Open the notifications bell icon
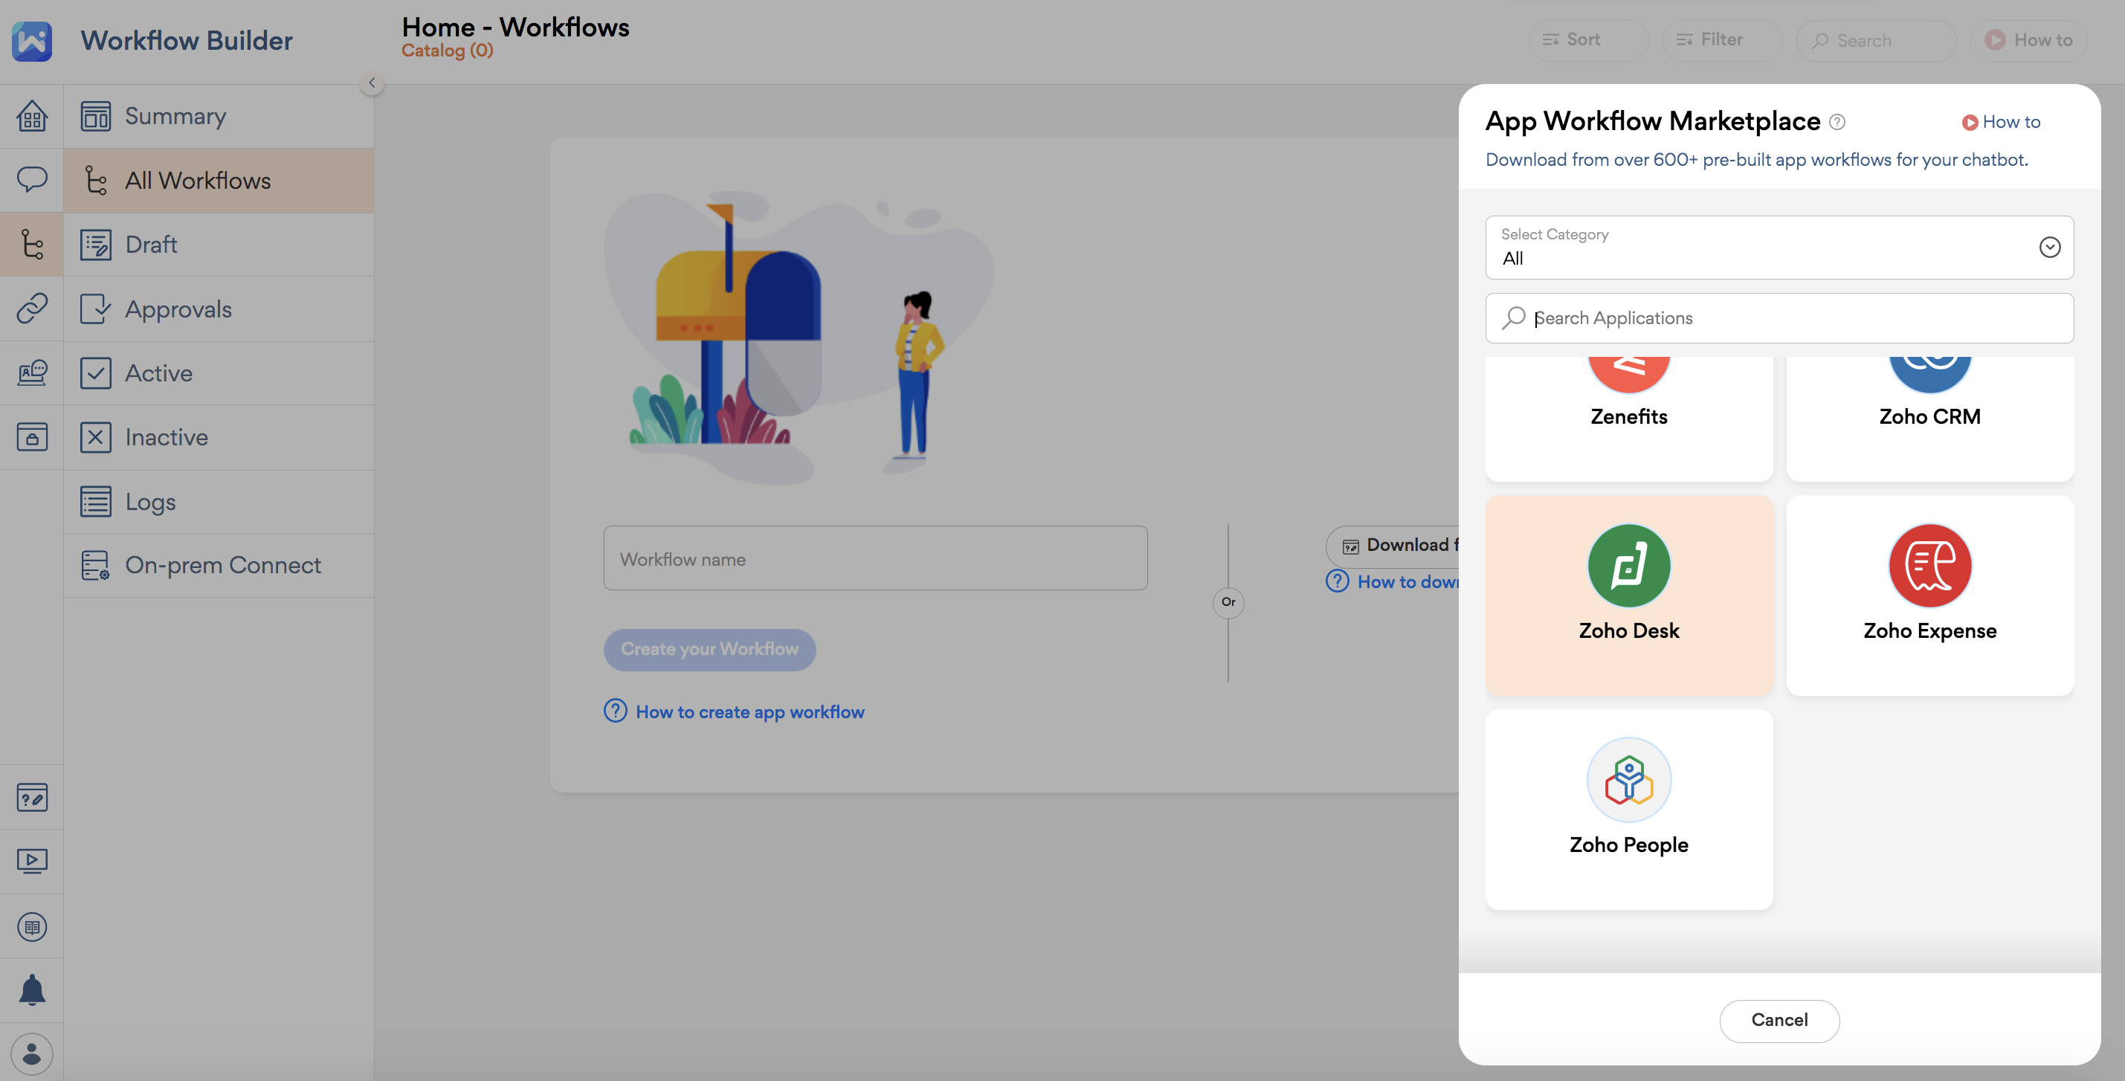The height and width of the screenshot is (1081, 2125). (31, 990)
